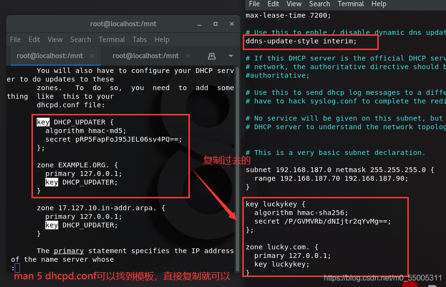Click the 'range 192.168.187.70 192.168.187.90;' line
Screen dimensions: 446x287
tap(331, 178)
